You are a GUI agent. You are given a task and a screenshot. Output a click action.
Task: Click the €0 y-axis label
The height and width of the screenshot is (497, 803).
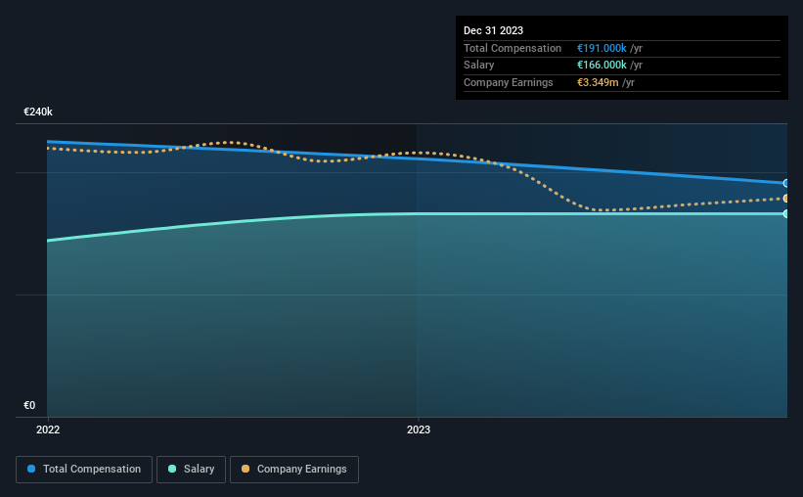[x=29, y=405]
